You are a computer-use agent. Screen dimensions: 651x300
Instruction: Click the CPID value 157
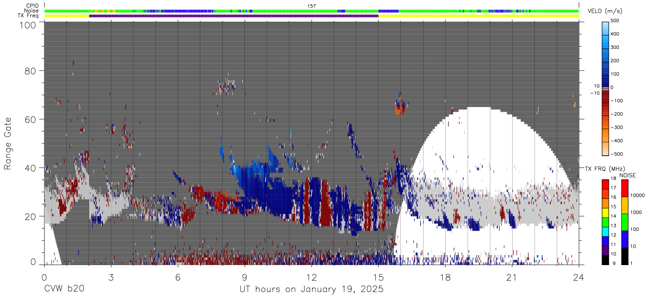311,6
